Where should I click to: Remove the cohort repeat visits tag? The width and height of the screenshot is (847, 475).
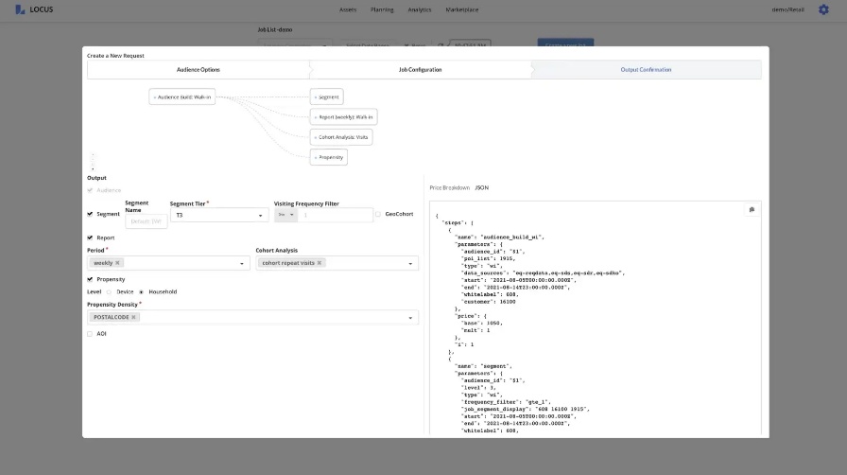point(320,263)
